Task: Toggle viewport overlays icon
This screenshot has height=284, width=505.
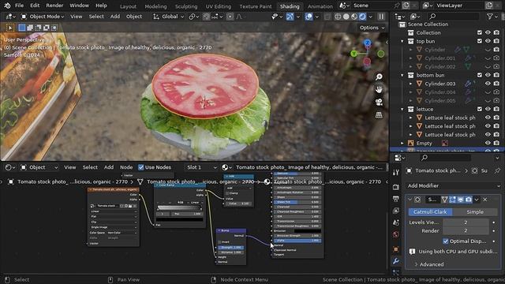Action: click(309, 17)
